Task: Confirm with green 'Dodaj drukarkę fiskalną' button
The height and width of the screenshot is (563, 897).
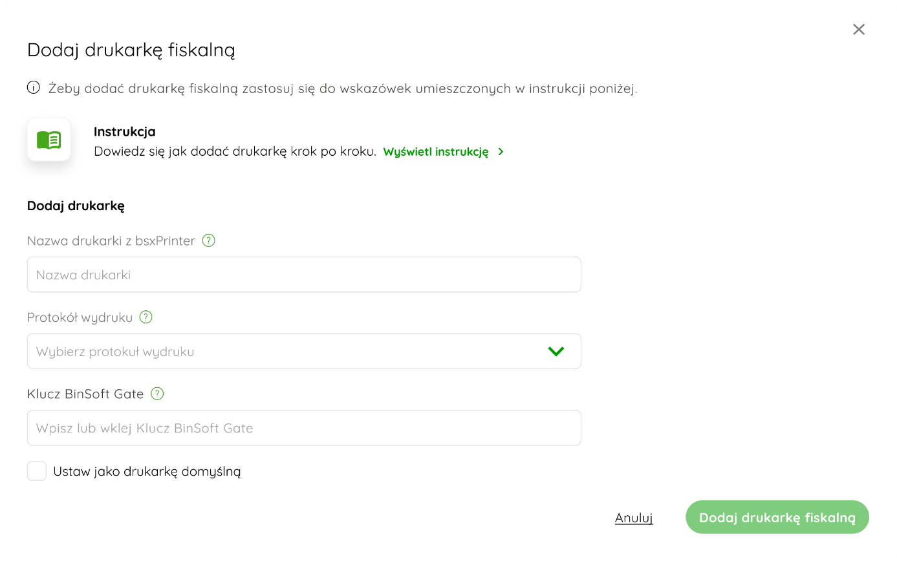Action: (777, 517)
